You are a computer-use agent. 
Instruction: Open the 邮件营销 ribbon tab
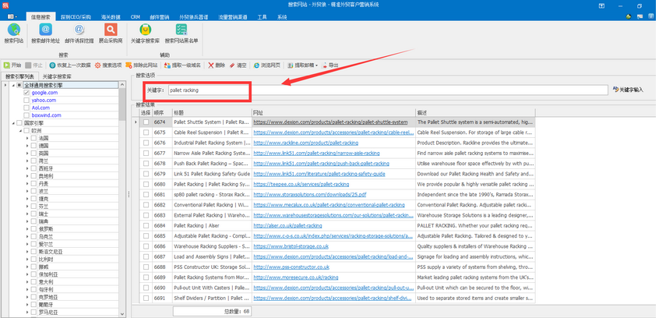point(159,17)
